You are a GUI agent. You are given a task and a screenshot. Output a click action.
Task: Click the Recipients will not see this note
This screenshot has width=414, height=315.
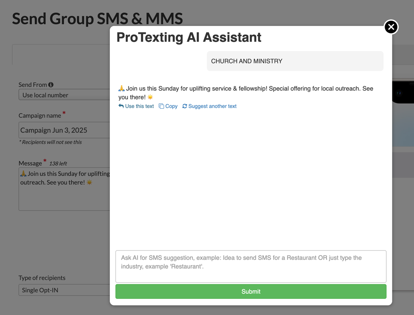(50, 142)
